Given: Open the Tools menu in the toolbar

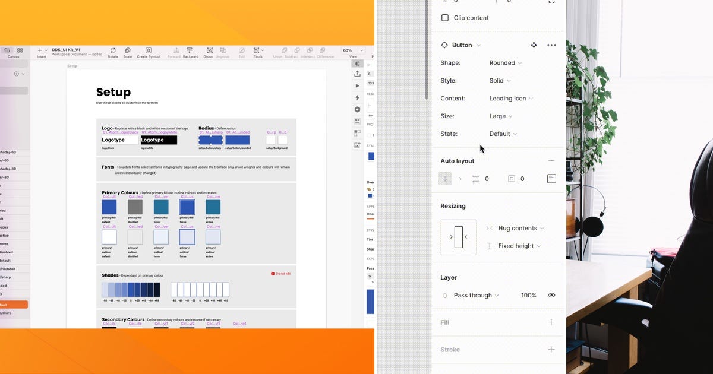Looking at the screenshot, I should 257,52.
